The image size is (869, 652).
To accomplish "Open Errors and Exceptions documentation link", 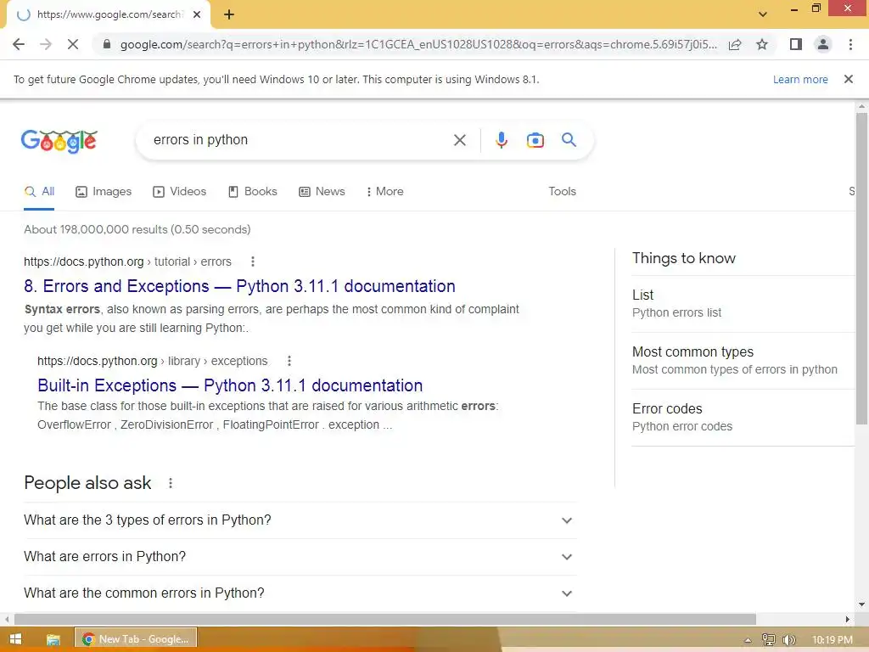I will tap(239, 286).
